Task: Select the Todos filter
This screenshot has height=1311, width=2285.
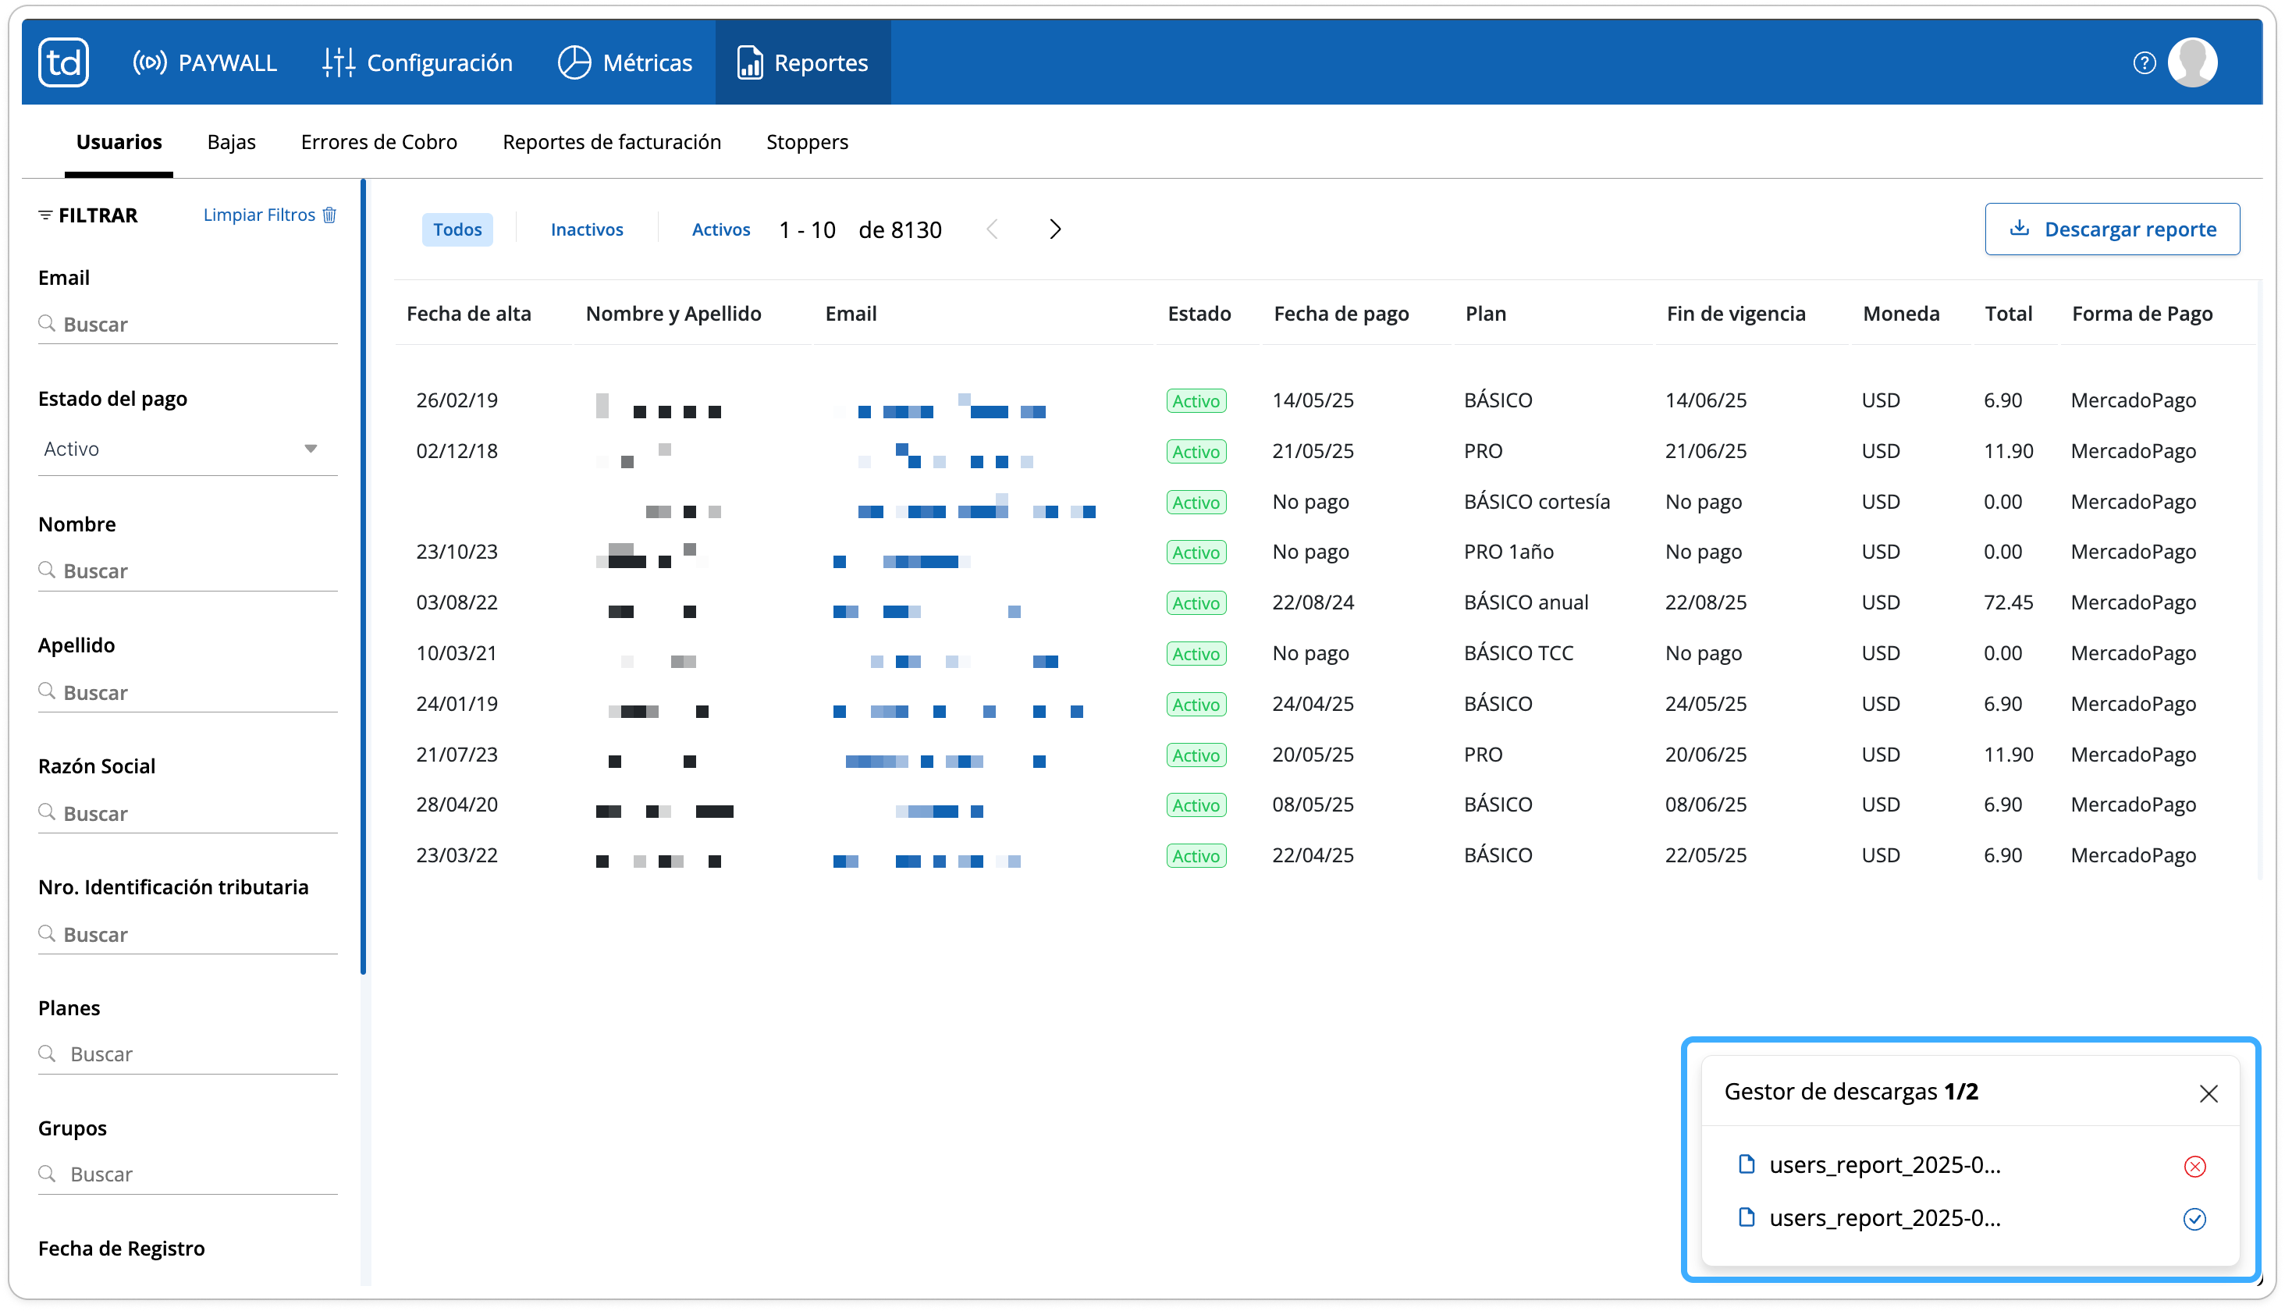Action: coord(457,229)
